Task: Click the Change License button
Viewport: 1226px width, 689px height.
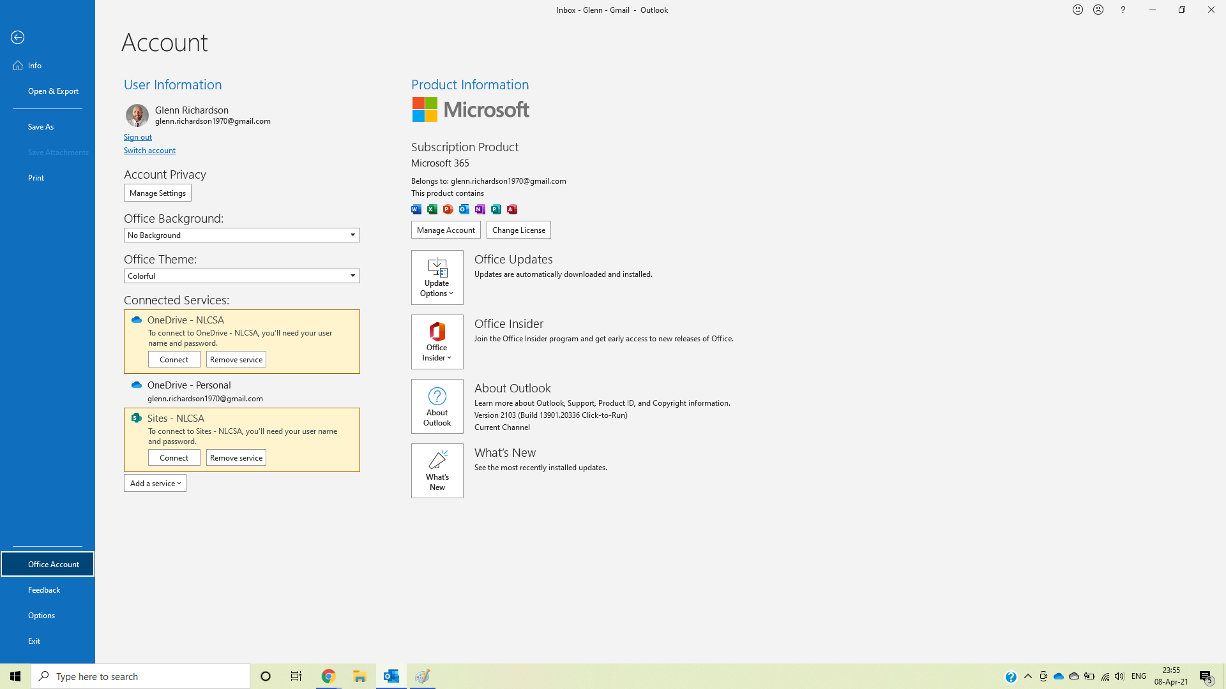Action: tap(518, 230)
